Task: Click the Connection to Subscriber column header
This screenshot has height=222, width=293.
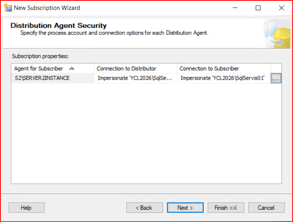Action: [x=209, y=69]
